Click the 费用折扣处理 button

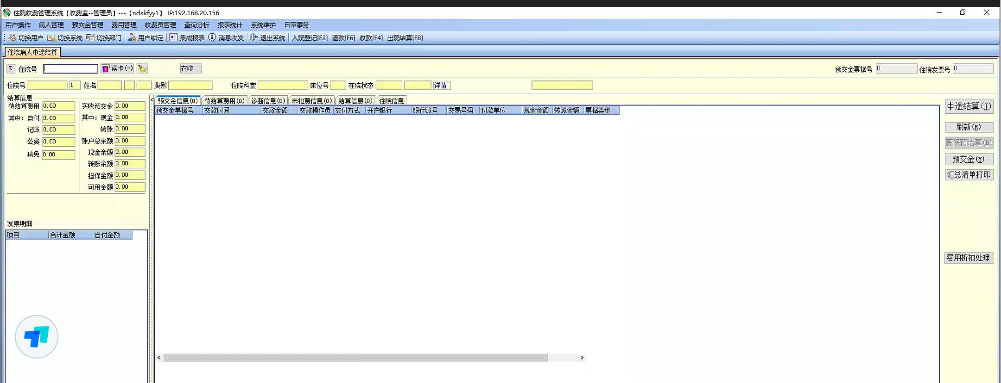[969, 258]
